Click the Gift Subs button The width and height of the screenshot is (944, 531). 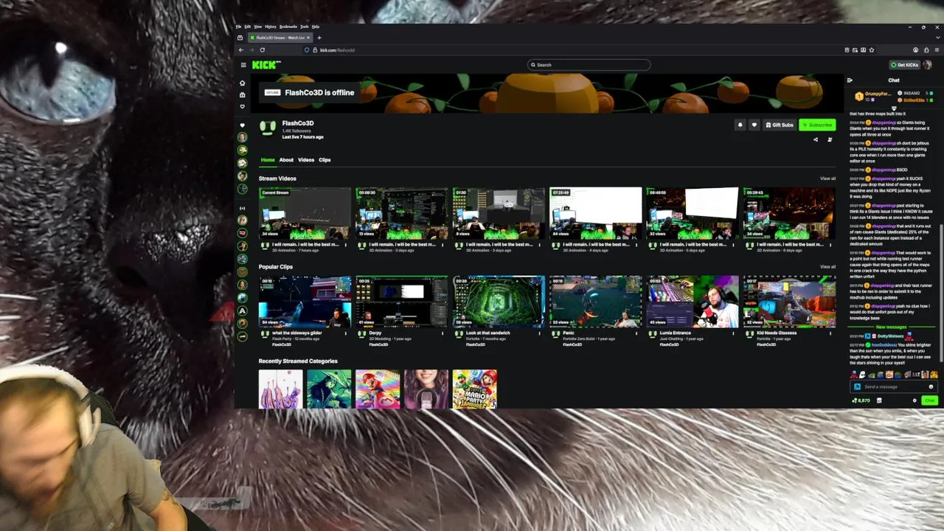click(x=779, y=125)
